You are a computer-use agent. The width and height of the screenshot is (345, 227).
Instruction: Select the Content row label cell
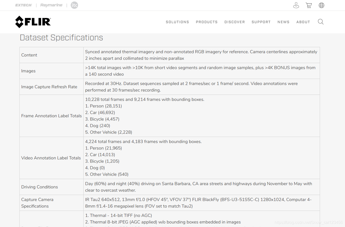coord(29,55)
